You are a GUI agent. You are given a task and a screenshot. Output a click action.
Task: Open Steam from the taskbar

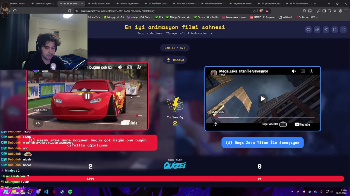tap(62, 192)
